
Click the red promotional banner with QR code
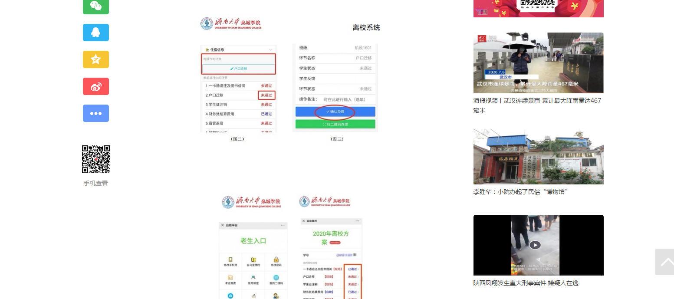click(538, 8)
